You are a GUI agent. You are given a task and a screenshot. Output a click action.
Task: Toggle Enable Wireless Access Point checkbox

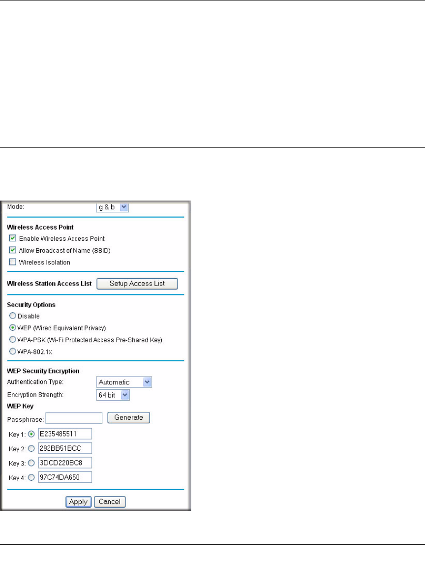tap(13, 238)
